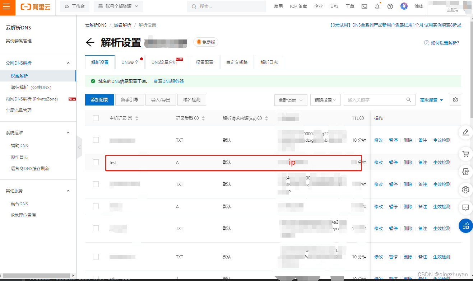Image resolution: width=473 pixels, height=281 pixels.
Task: Collapse the 公网DNS解析 sidebar section
Action: pyautogui.click(x=68, y=63)
